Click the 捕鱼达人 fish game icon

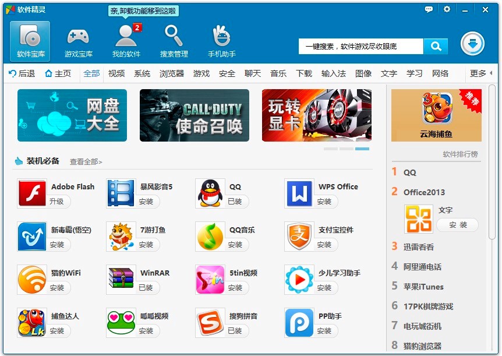(32, 323)
